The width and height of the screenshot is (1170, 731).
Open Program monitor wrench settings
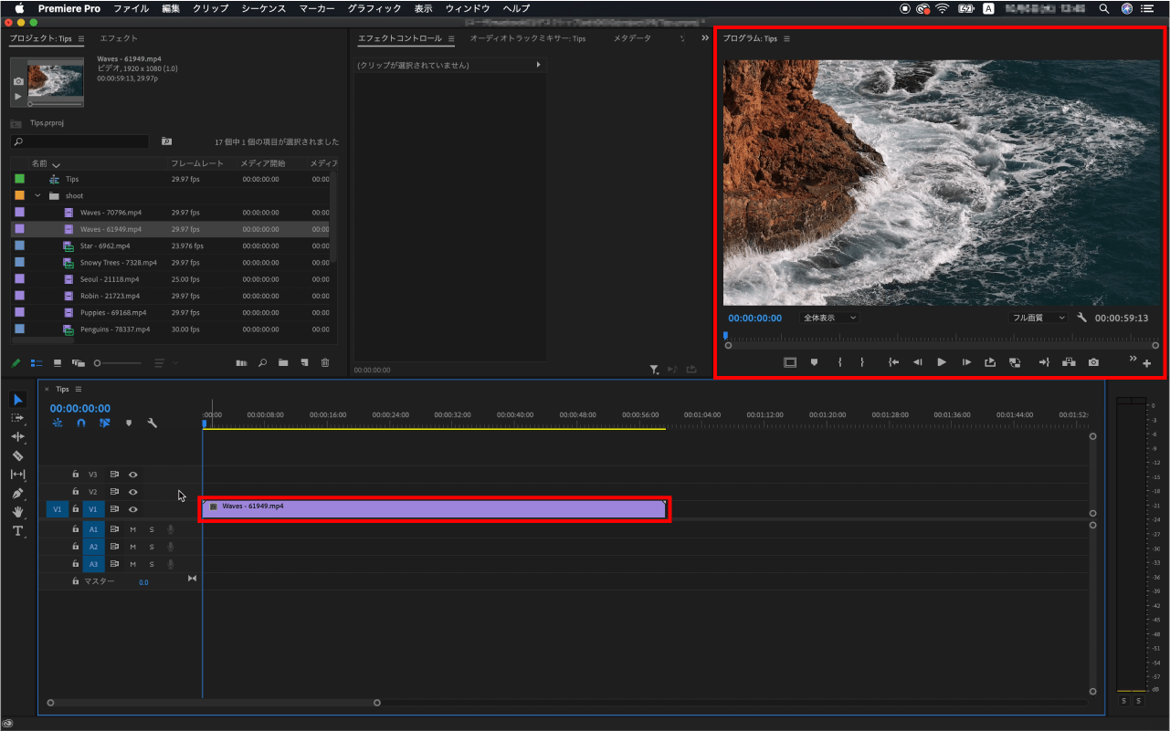tap(1081, 318)
